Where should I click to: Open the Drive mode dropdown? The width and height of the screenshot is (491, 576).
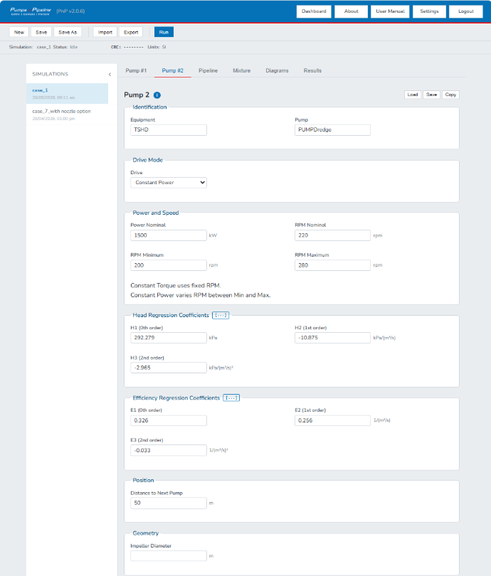click(x=169, y=183)
